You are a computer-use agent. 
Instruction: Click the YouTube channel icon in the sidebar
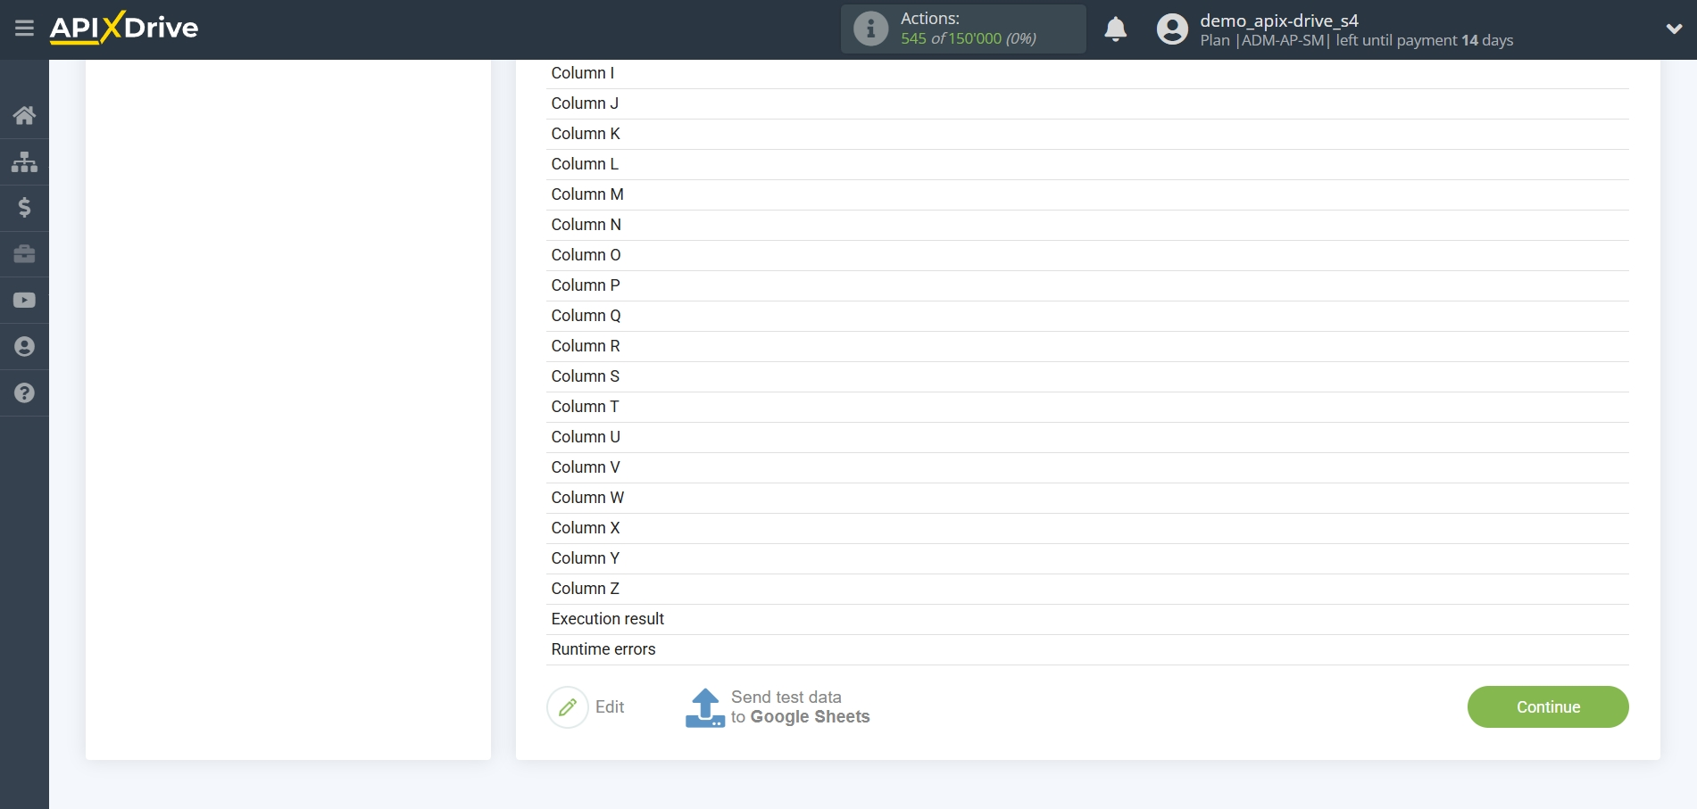coord(24,300)
